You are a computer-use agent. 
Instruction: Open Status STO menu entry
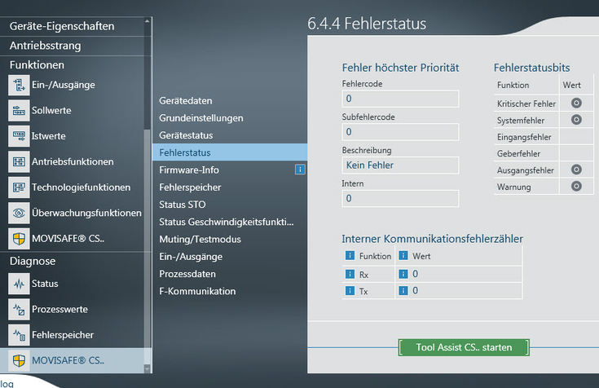(184, 204)
